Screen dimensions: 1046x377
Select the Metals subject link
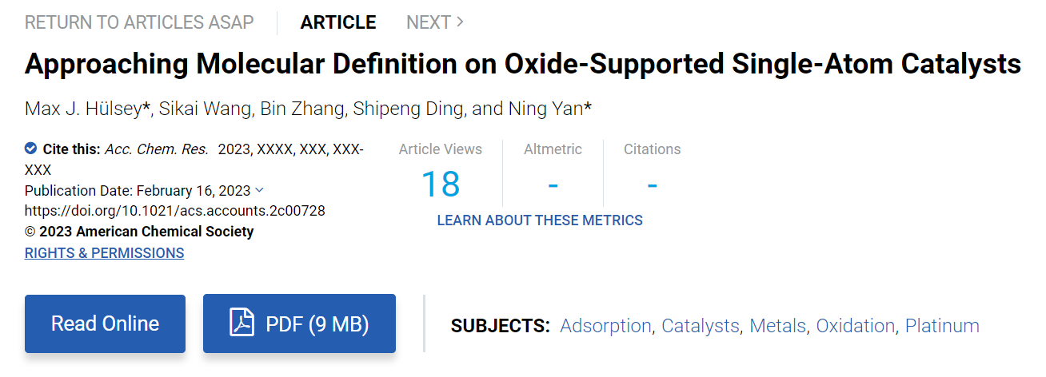pos(777,326)
